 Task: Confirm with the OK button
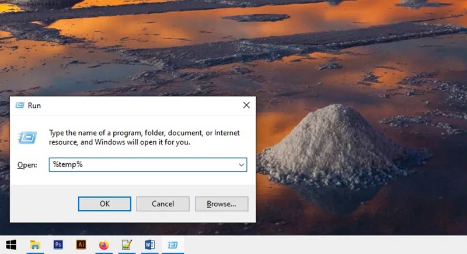pos(104,204)
